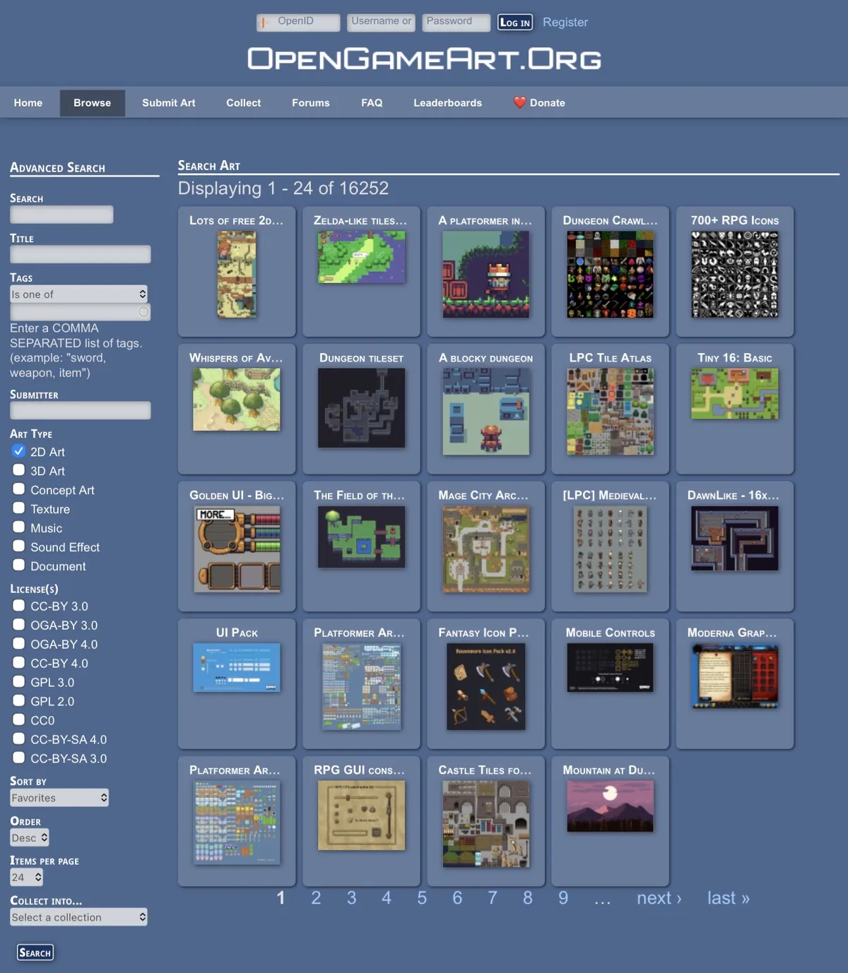The image size is (848, 973).
Task: Change Items per page 24 dropdown
Action: click(27, 877)
